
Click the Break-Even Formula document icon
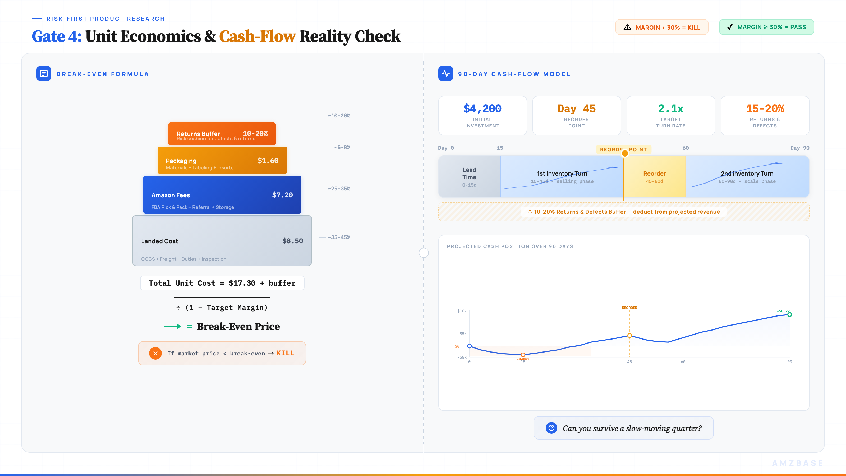tap(44, 74)
